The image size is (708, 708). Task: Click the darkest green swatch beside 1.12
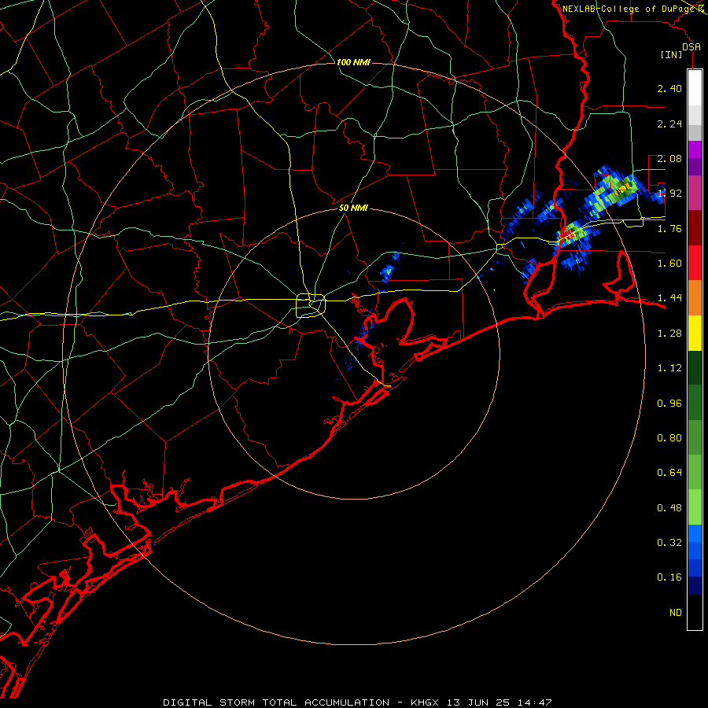click(x=695, y=367)
